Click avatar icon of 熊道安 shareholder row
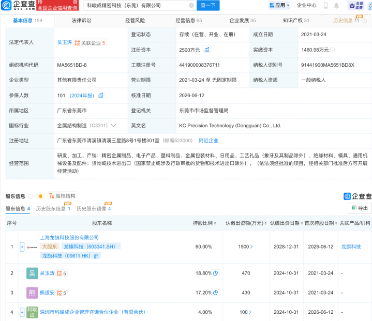Viewport: 372px width, 321px height. pos(32,293)
